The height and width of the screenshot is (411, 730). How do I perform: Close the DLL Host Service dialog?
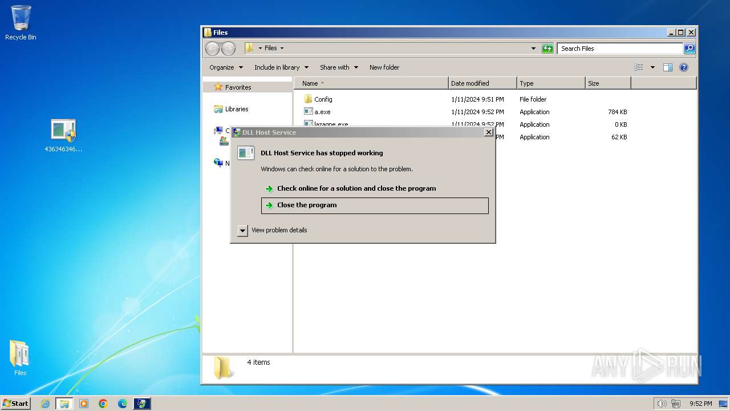pos(488,132)
